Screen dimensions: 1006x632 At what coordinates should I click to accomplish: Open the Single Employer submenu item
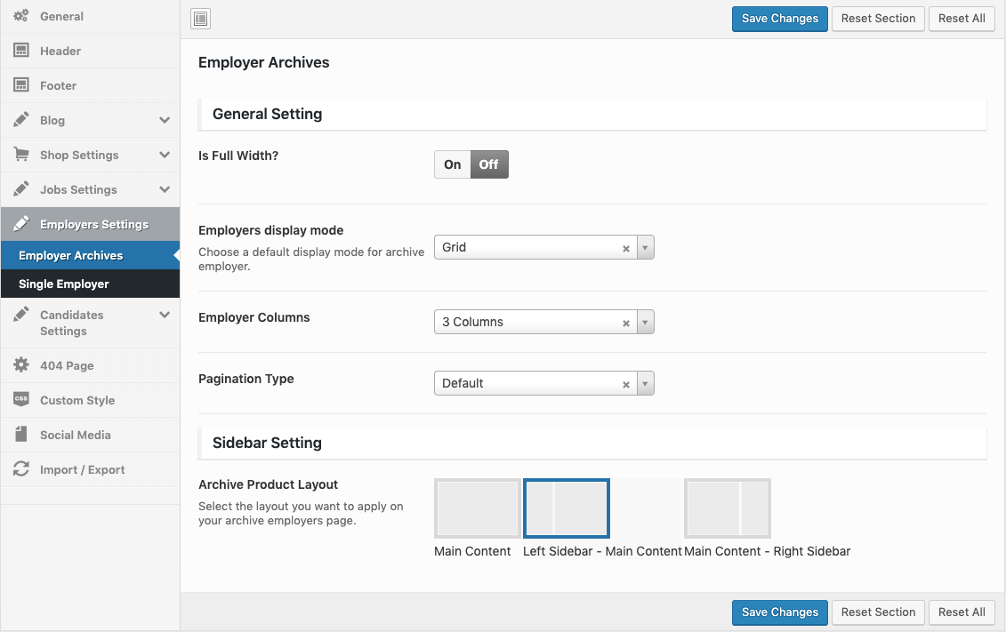tap(64, 284)
